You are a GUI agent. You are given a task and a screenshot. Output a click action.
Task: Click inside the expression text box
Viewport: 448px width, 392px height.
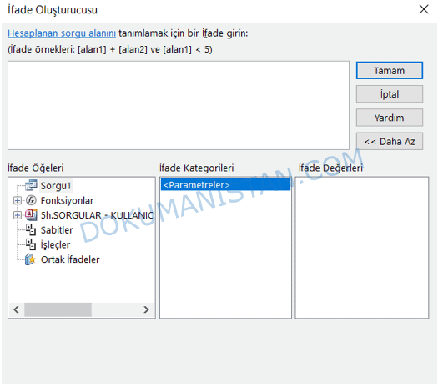(x=179, y=105)
